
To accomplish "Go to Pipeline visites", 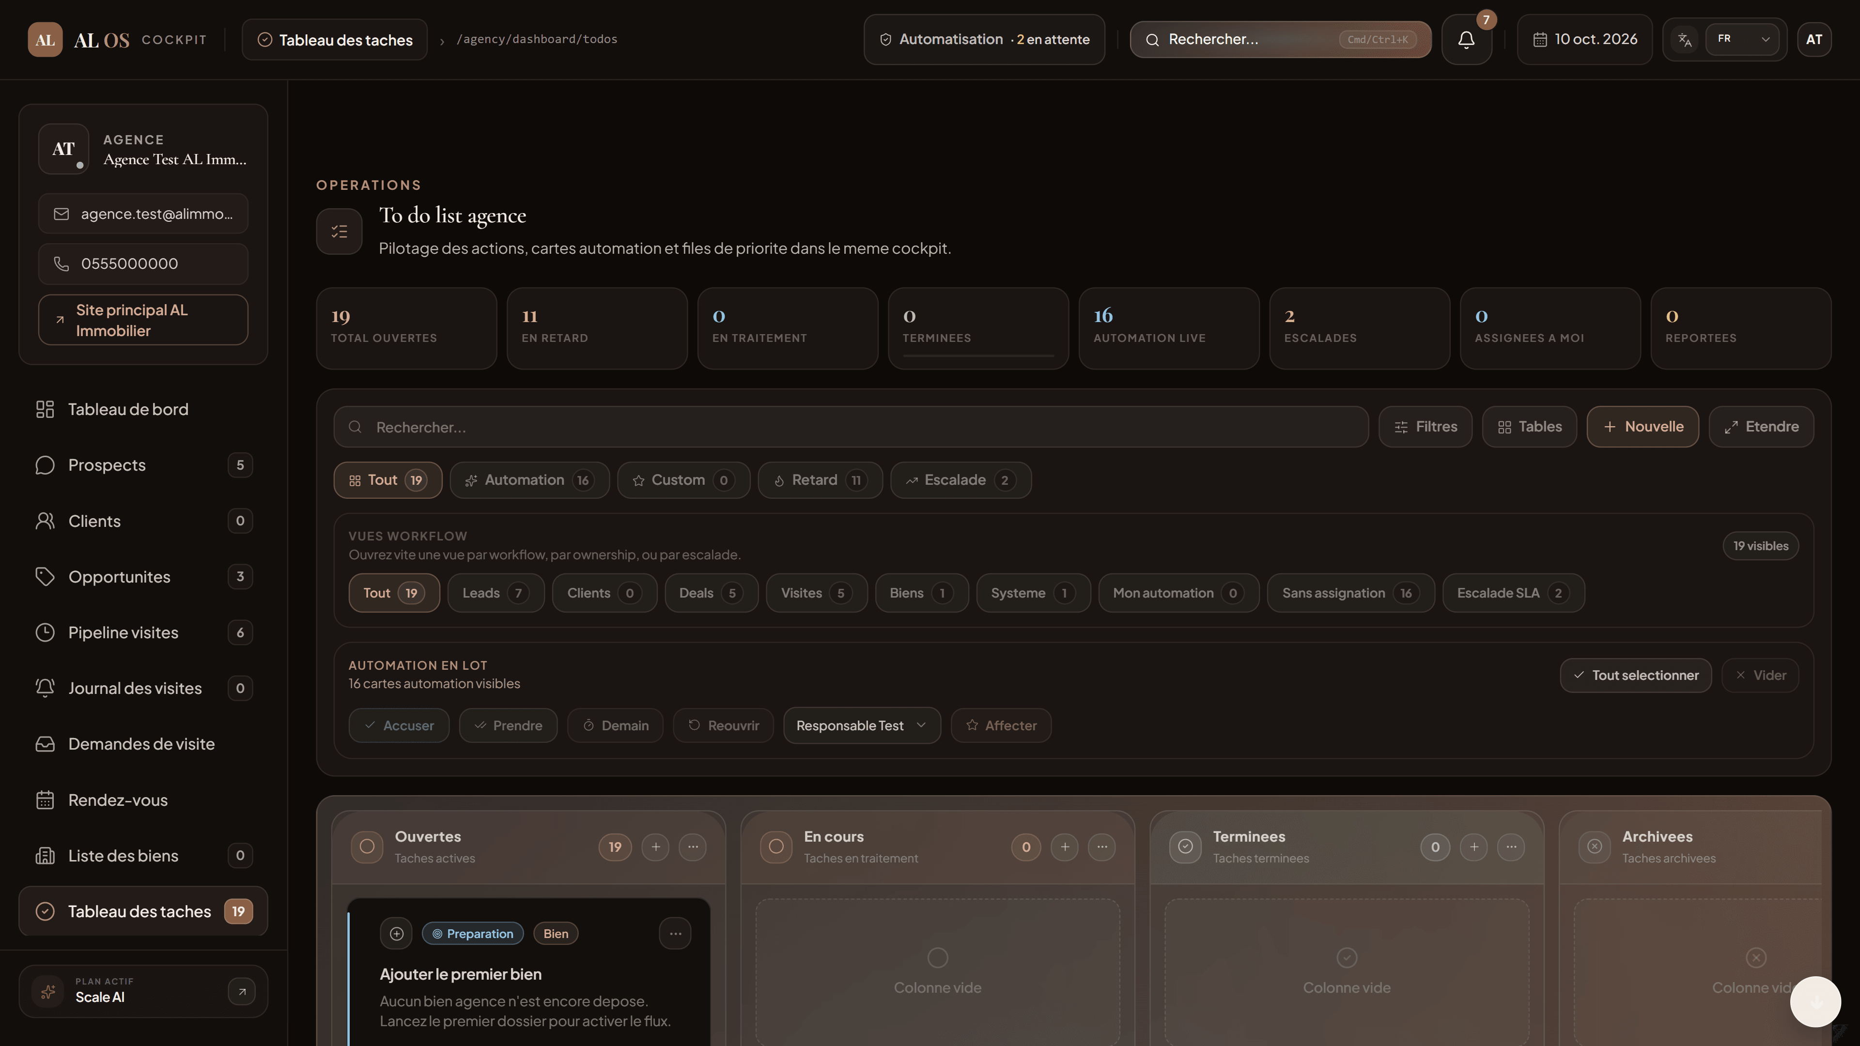I will tap(143, 632).
